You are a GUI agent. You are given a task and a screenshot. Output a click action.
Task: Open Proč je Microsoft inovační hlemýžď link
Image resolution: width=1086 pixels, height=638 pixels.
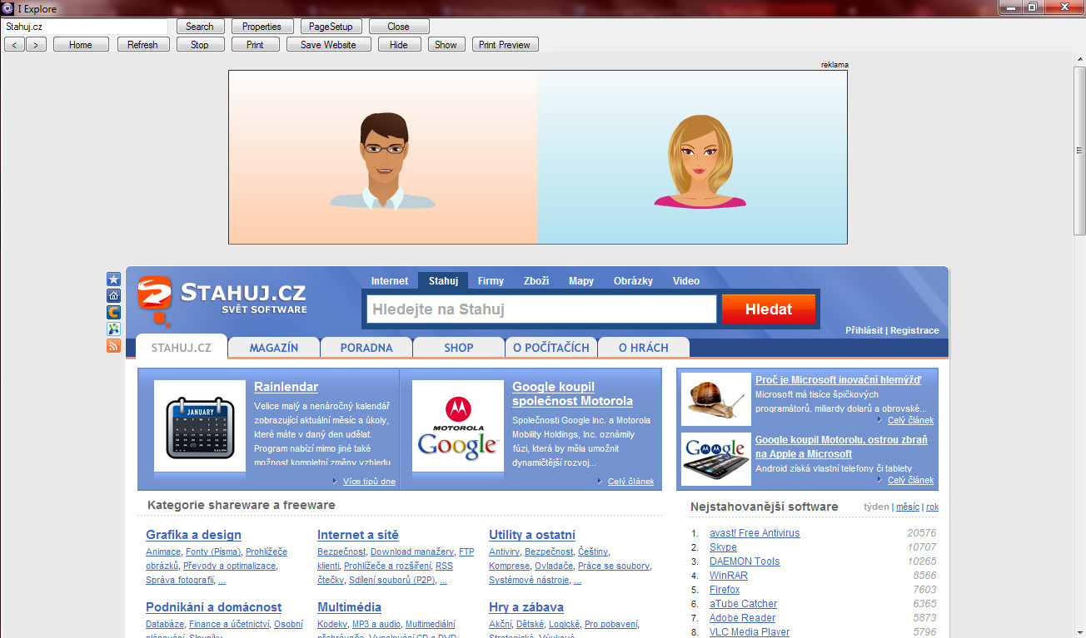[838, 380]
